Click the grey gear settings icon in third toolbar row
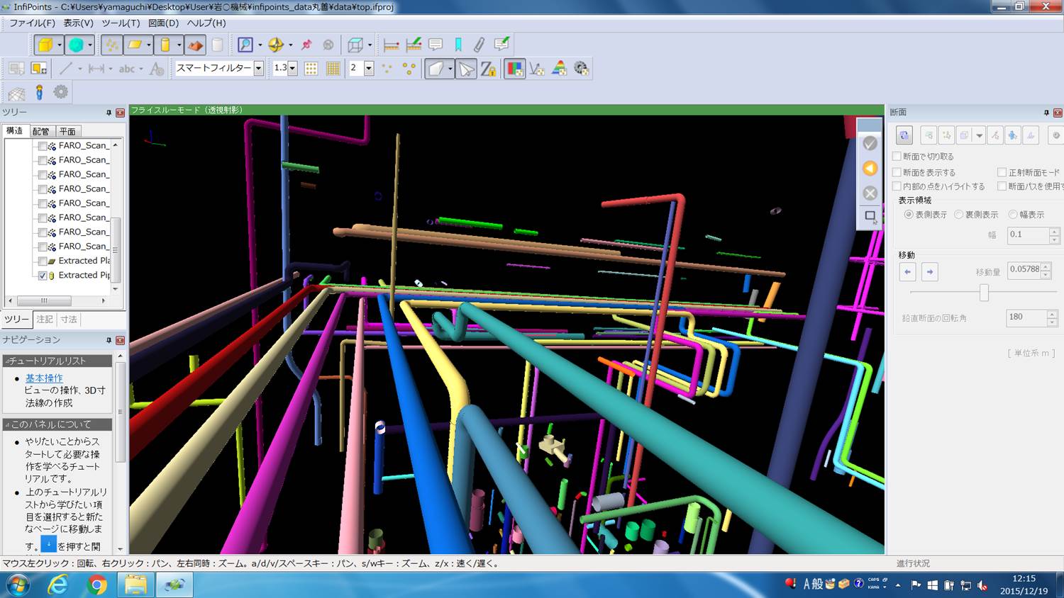 (x=61, y=92)
